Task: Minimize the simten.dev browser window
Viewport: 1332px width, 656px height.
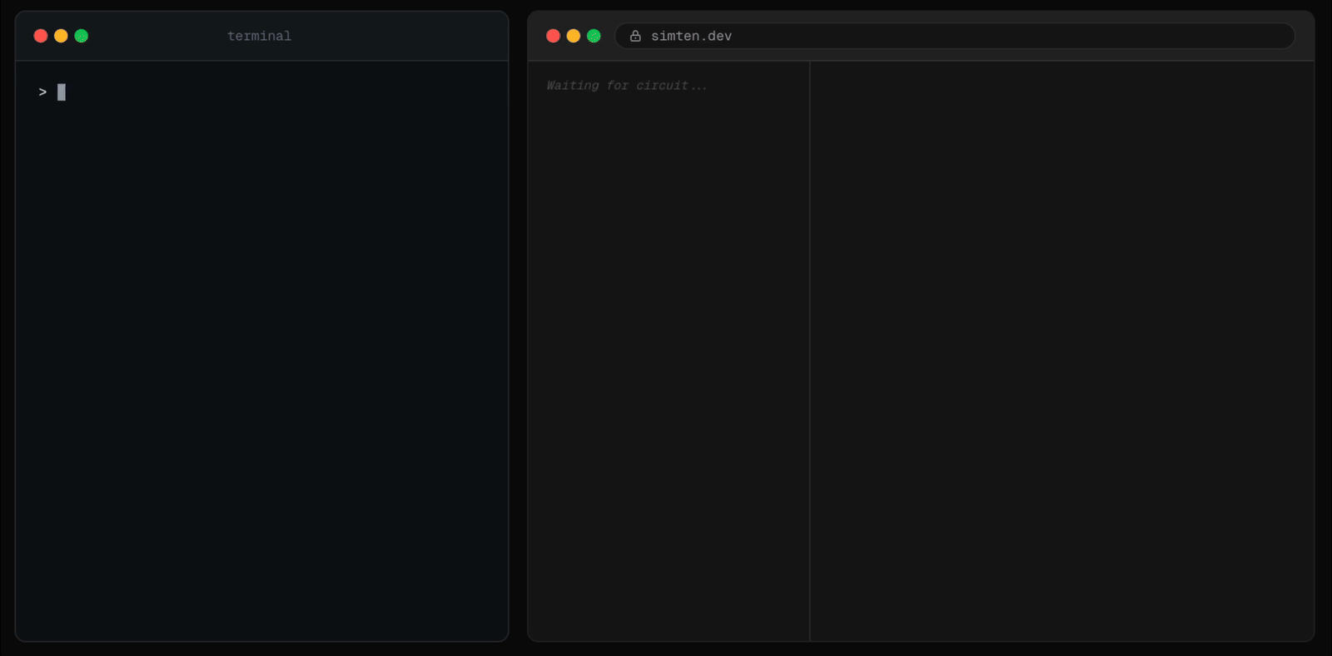Action: point(574,36)
